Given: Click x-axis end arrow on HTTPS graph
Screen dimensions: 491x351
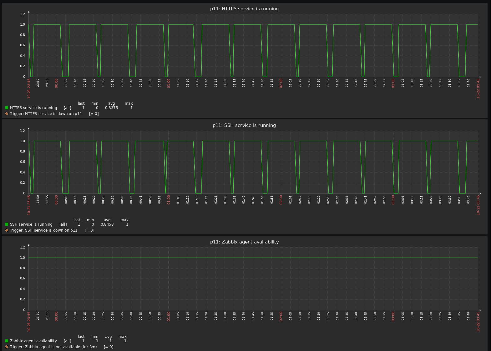Looking at the screenshot, I should click(480, 77).
